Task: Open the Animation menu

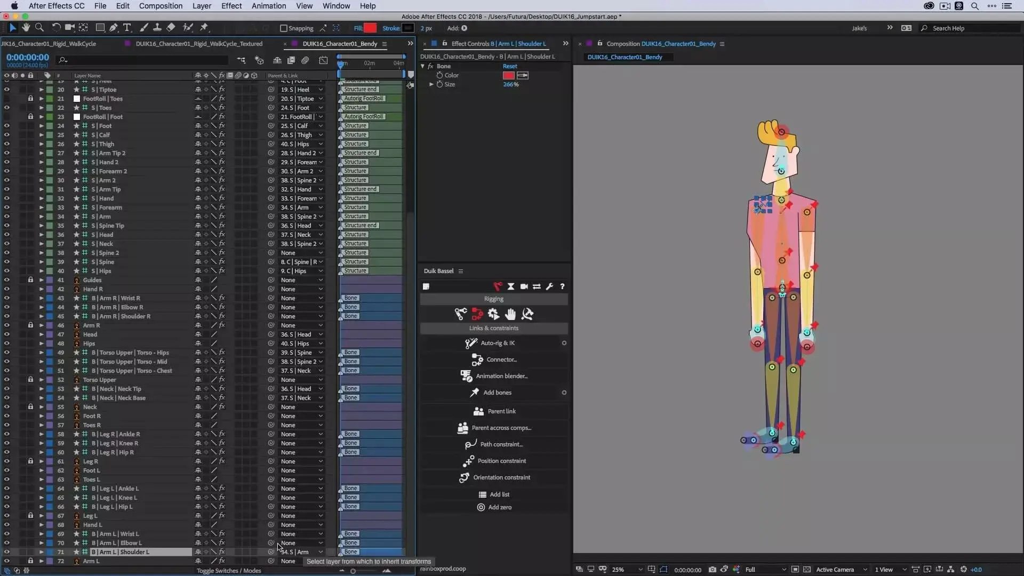Action: (x=269, y=6)
